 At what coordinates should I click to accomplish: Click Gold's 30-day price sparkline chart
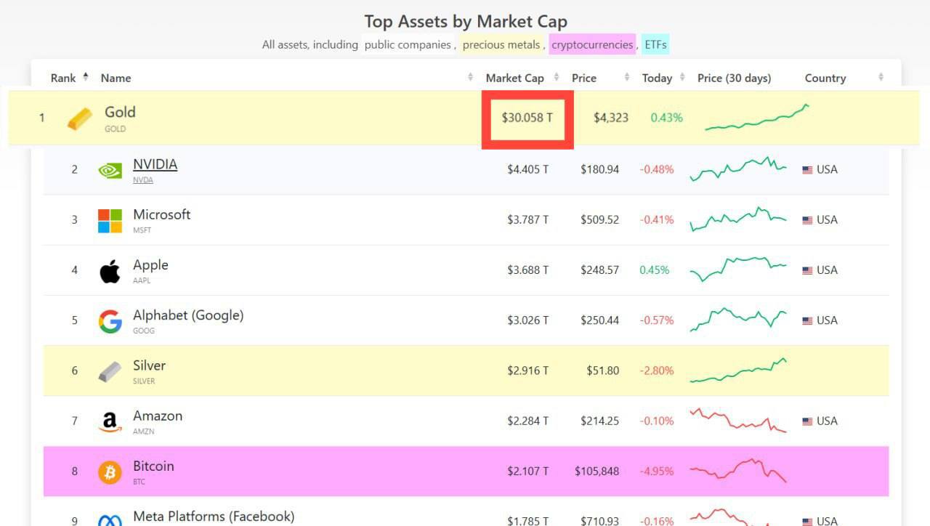(x=757, y=118)
